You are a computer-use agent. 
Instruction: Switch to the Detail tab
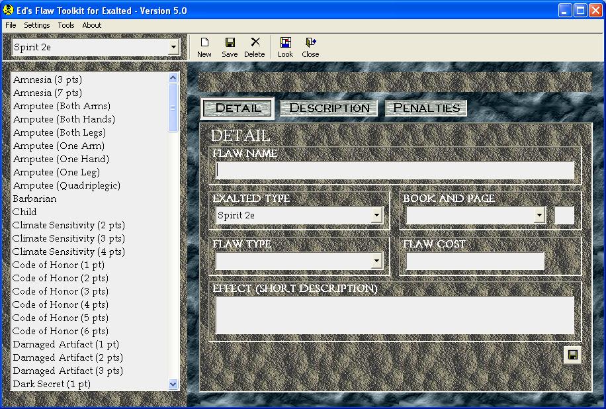pyautogui.click(x=238, y=108)
